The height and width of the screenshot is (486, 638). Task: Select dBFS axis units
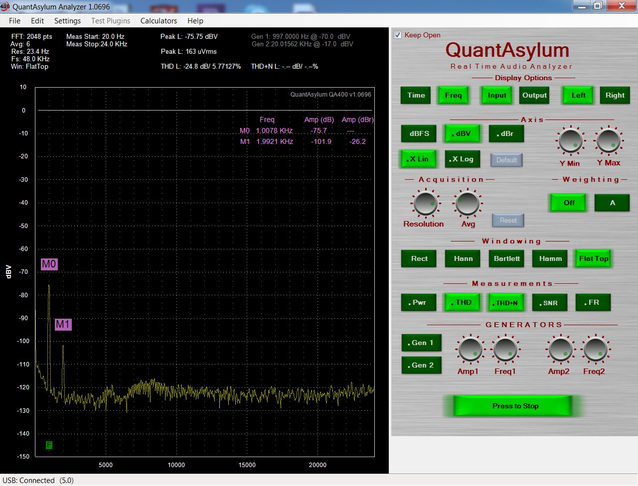coord(419,133)
